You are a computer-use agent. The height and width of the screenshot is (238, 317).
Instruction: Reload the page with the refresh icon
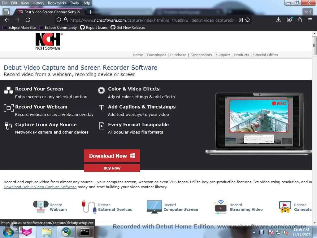pyautogui.click(x=28, y=20)
